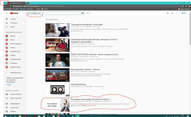
Task: Open video title Самый крутой фотограф в Москве
Action: [94, 41]
